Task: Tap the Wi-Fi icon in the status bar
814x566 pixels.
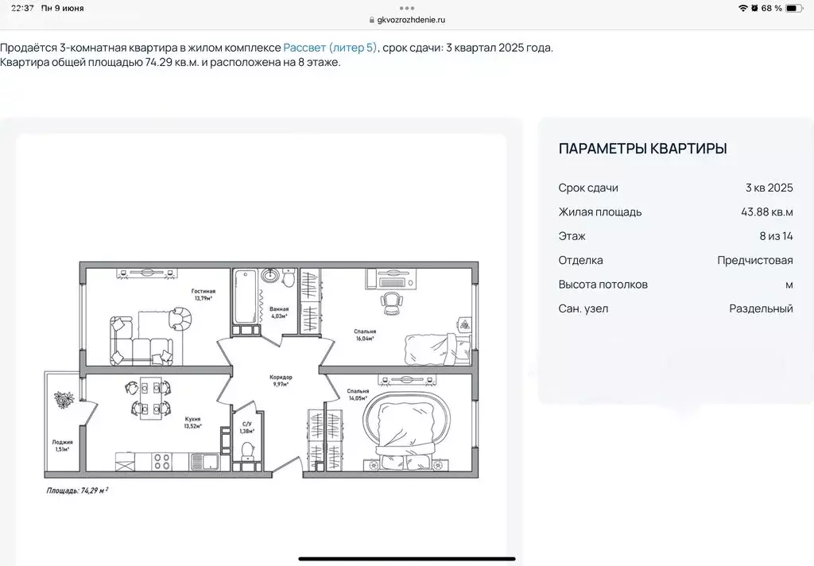Action: (742, 8)
